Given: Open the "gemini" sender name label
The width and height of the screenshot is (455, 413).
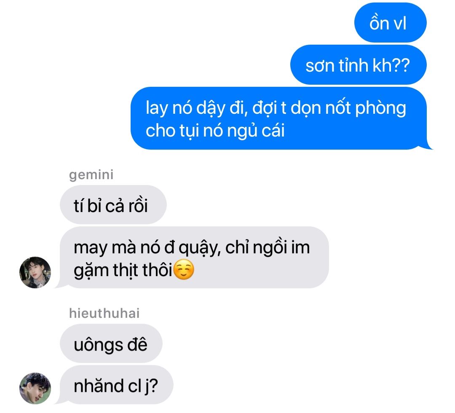Looking at the screenshot, I should 91,175.
